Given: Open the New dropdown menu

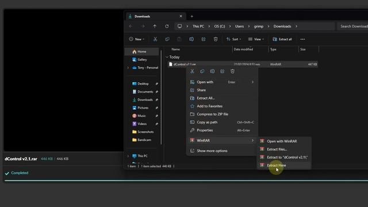Looking at the screenshot, I should (x=137, y=39).
